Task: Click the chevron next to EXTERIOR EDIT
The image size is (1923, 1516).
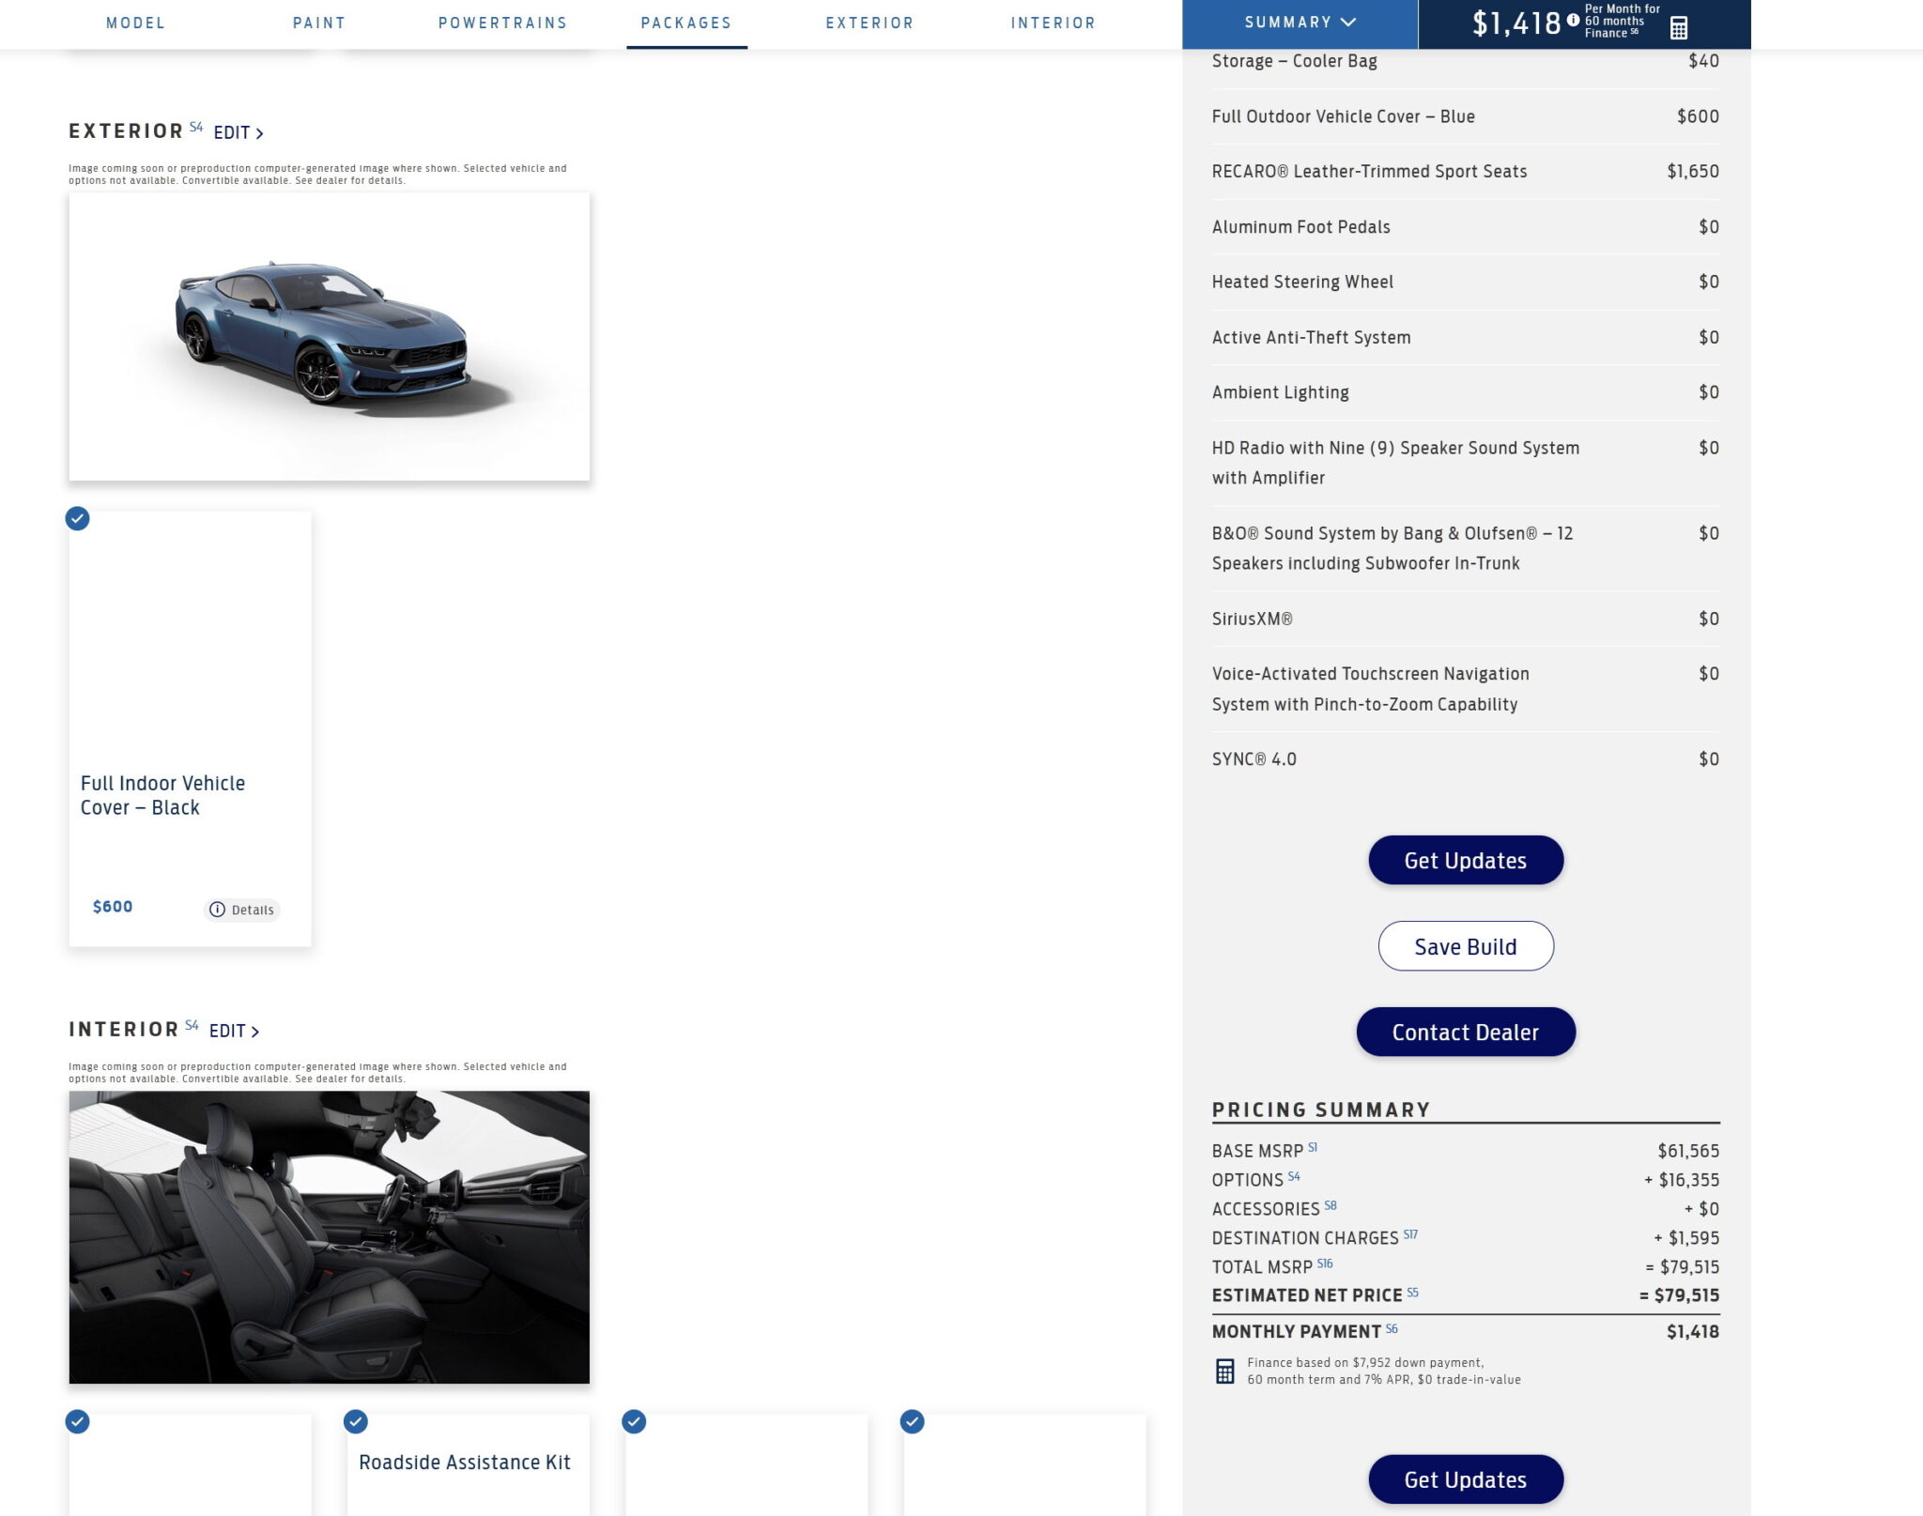Action: click(x=258, y=133)
